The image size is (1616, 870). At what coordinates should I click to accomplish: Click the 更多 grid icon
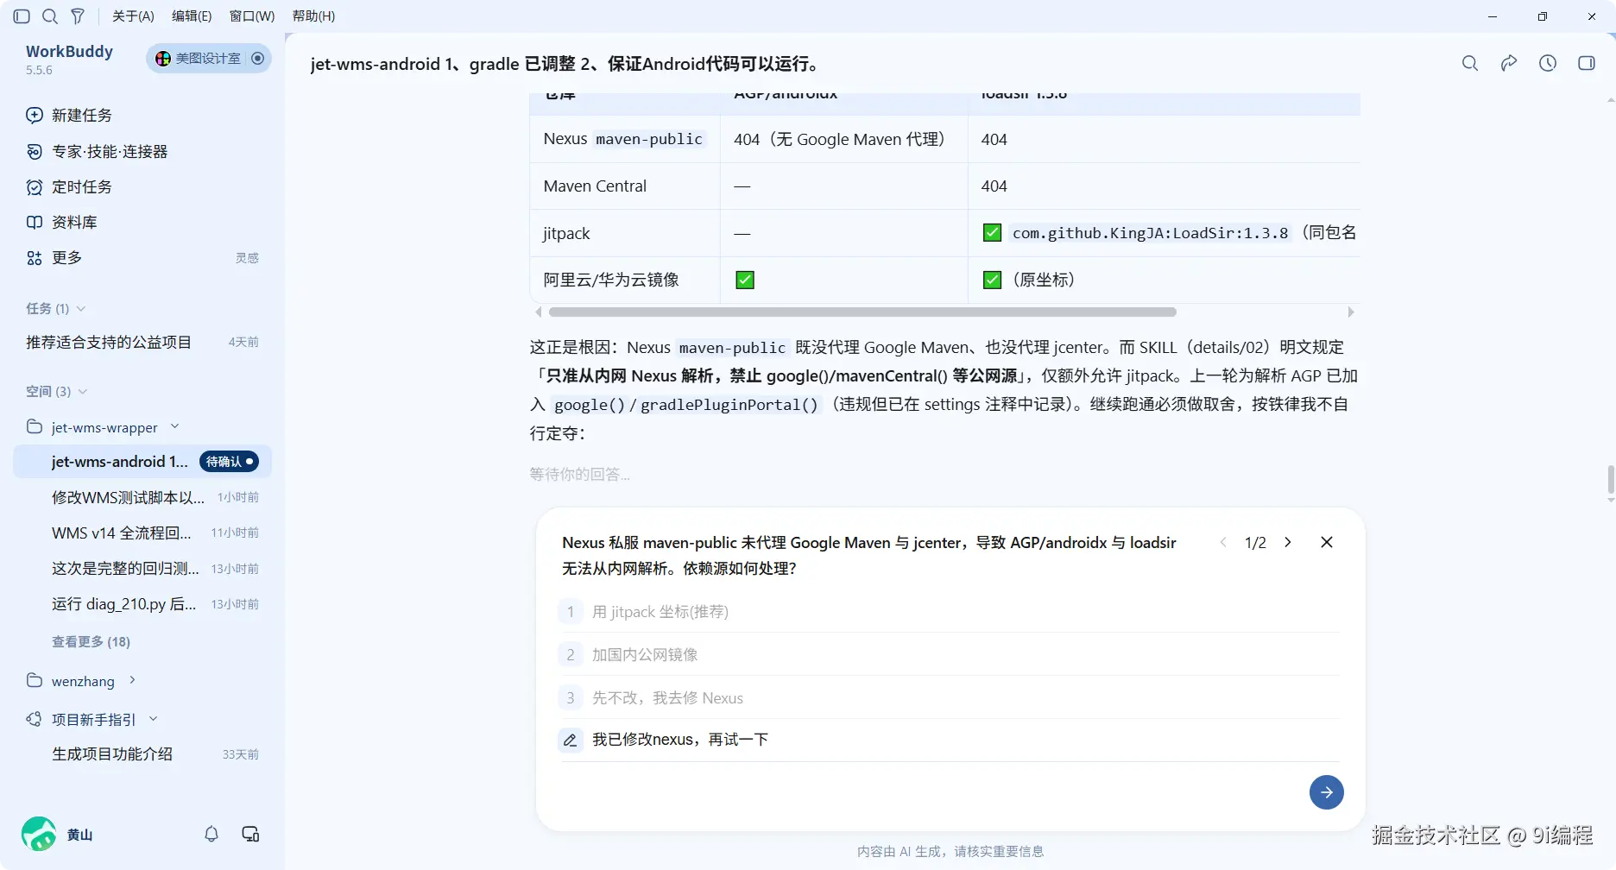coord(35,258)
